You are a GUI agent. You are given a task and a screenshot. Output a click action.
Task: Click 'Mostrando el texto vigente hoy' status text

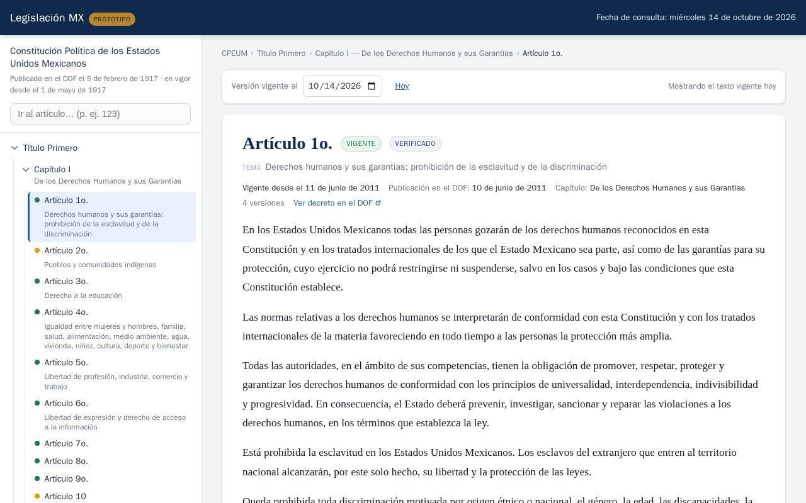pos(722,86)
